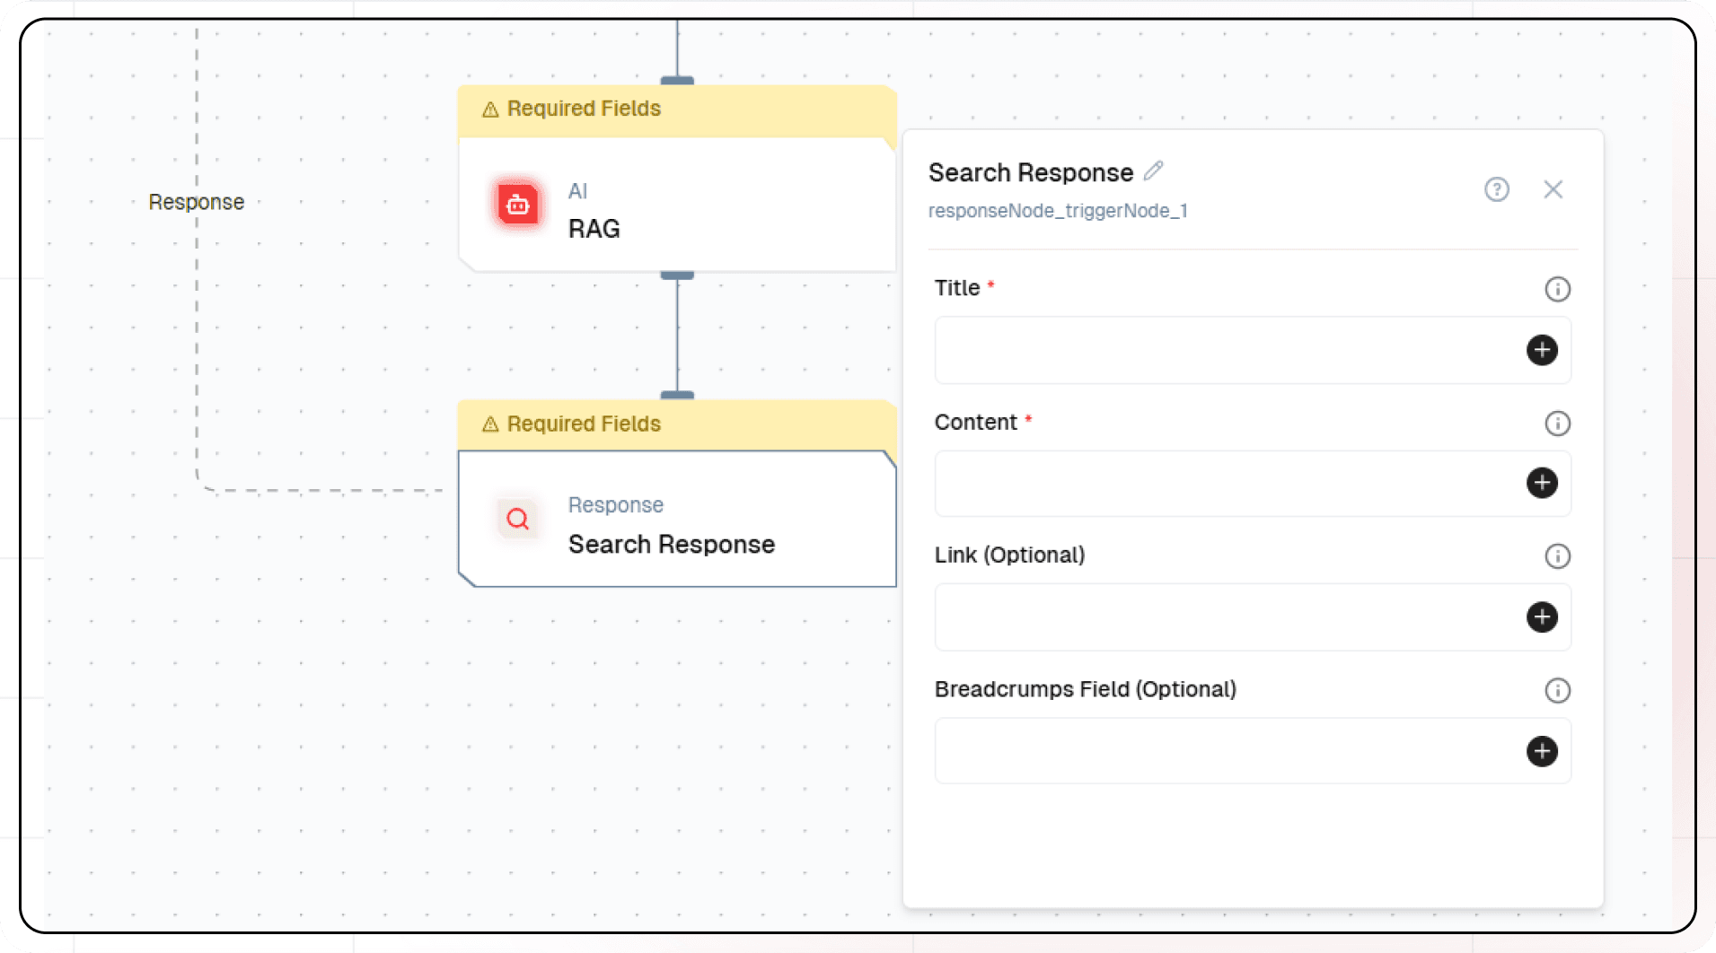The height and width of the screenshot is (953, 1716).
Task: Add a variable to the Link field
Action: 1542,617
